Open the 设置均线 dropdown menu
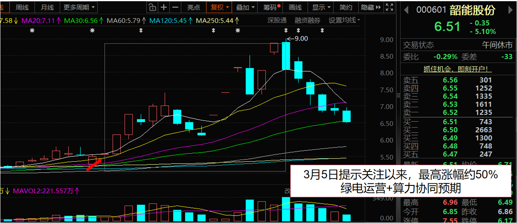Screen dimensions: 517x223 point(344,20)
